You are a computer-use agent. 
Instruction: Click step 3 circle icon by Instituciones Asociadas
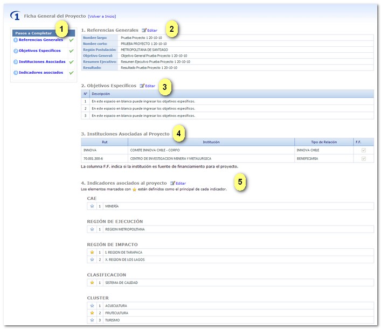(x=16, y=62)
